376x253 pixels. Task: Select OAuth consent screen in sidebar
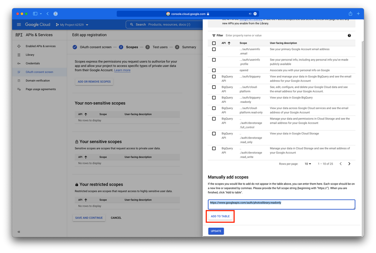(39, 72)
